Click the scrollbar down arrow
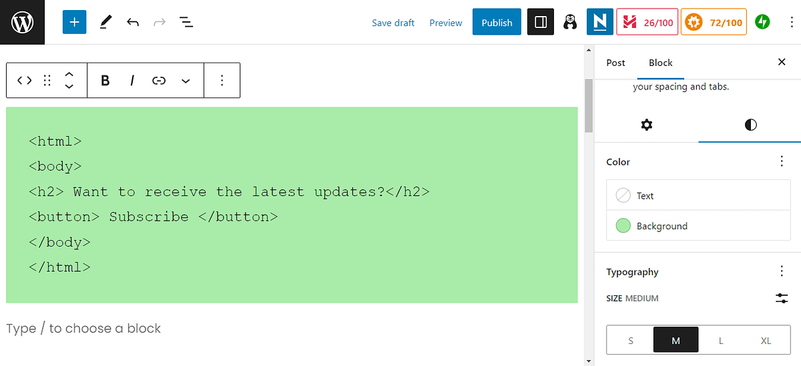This screenshot has height=366, width=801. [588, 361]
